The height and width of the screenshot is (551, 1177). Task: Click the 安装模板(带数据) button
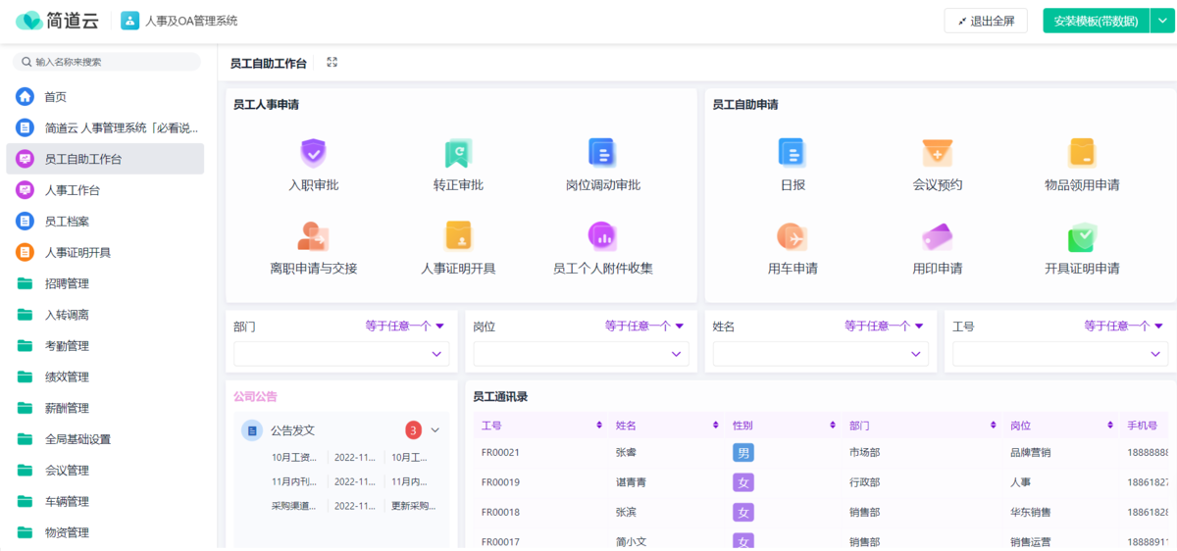(1095, 21)
